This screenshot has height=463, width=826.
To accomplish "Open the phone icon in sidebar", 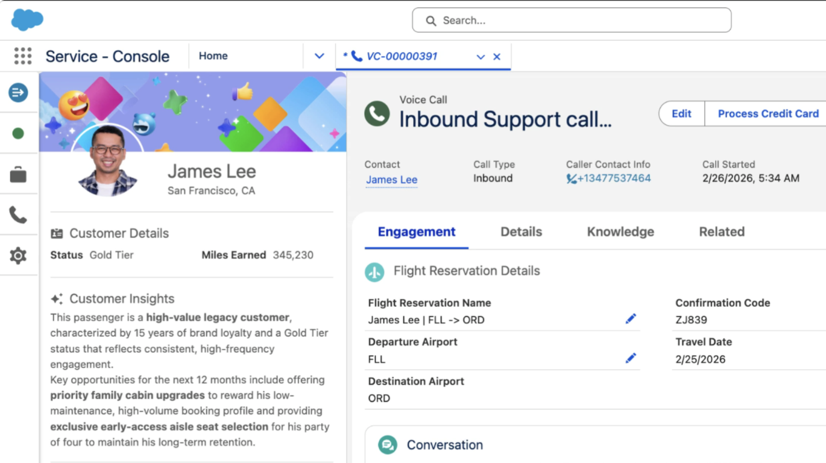I will tap(18, 215).
